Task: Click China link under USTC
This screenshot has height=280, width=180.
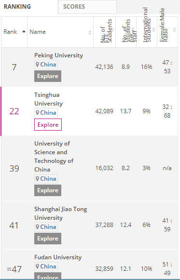Action: pyautogui.click(x=48, y=179)
